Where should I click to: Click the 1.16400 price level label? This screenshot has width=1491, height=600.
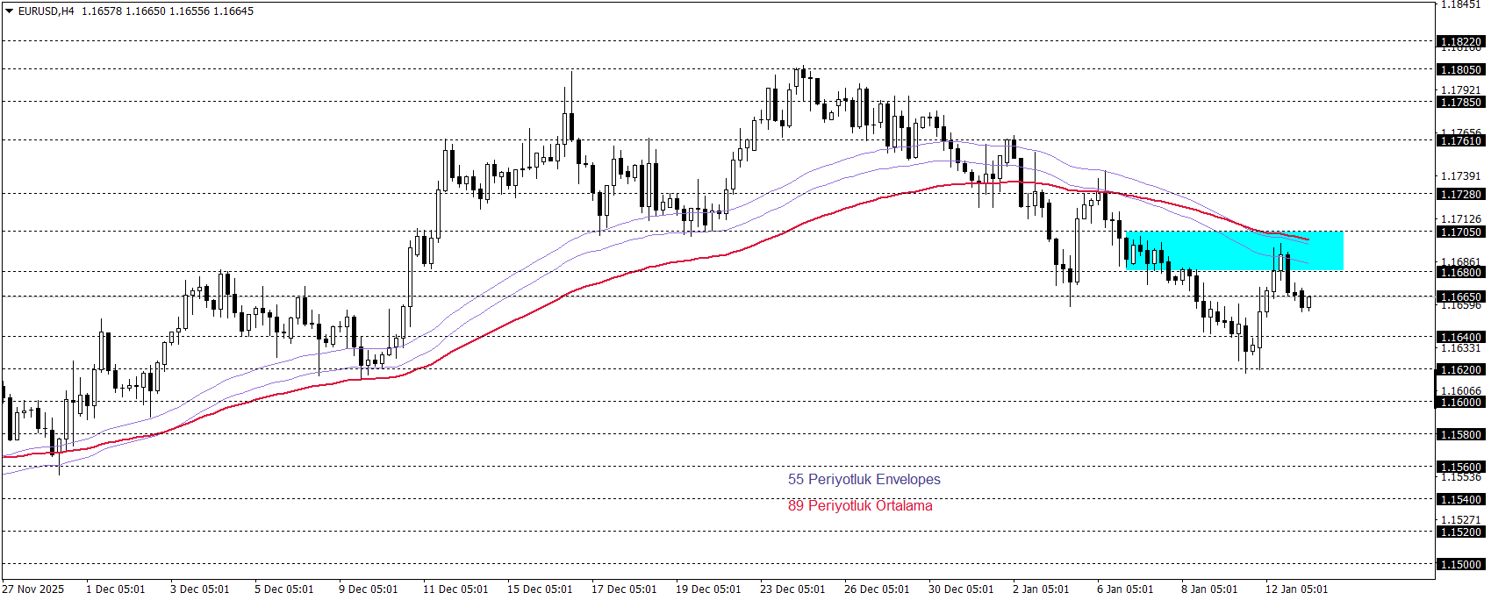coord(1460,337)
